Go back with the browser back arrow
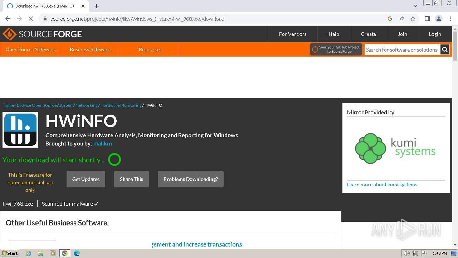458x258 pixels. coord(8,19)
